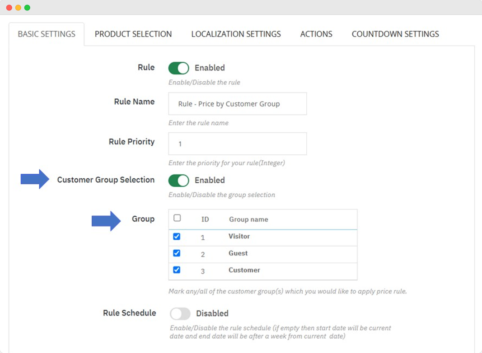The image size is (482, 353).
Task: Click the blue arrow beside Customer Group Selection
Action: (x=35, y=180)
